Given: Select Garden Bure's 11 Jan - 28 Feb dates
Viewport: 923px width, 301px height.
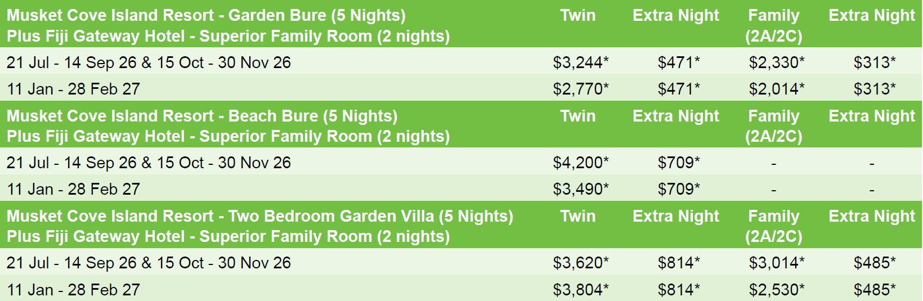Looking at the screenshot, I should pos(73,89).
